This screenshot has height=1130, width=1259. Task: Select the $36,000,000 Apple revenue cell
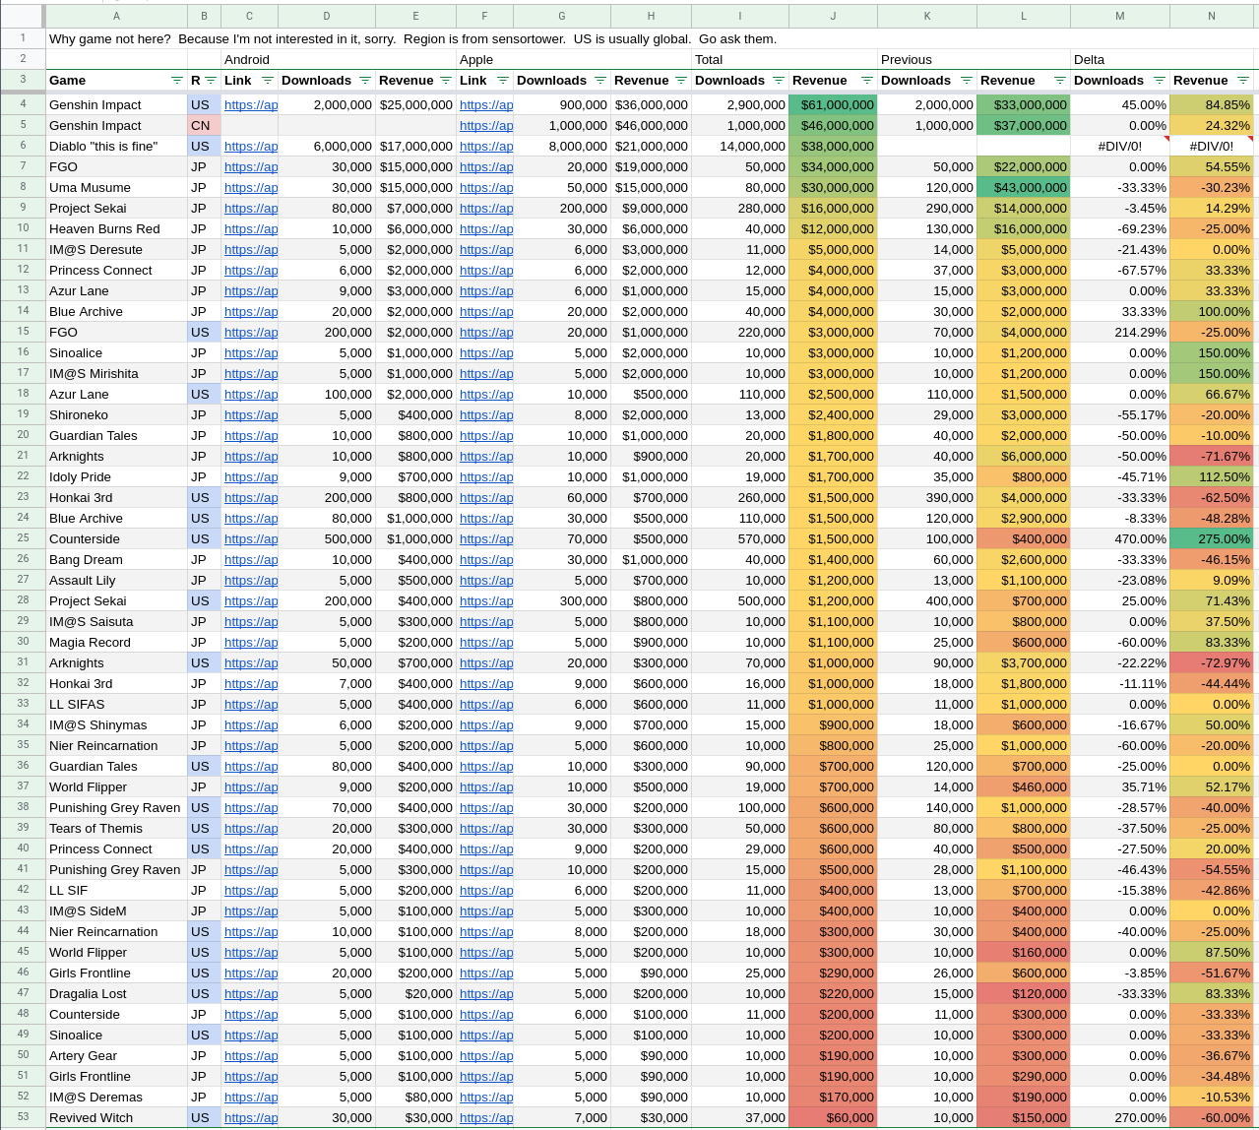651,105
